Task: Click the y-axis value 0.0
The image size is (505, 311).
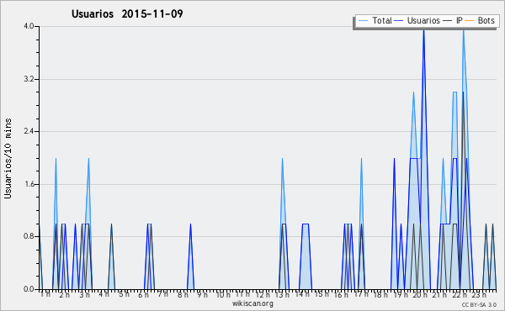Action: point(29,289)
